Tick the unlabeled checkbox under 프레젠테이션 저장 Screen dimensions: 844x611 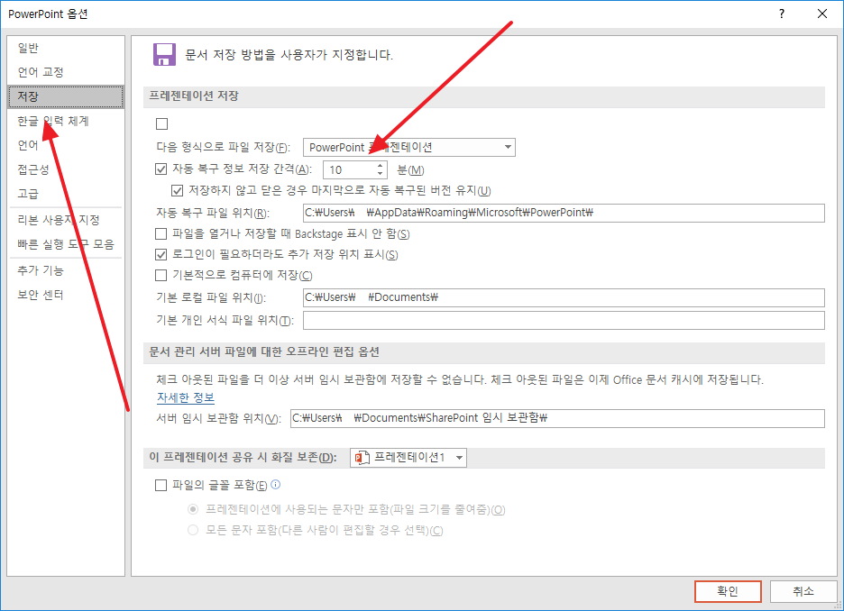161,124
